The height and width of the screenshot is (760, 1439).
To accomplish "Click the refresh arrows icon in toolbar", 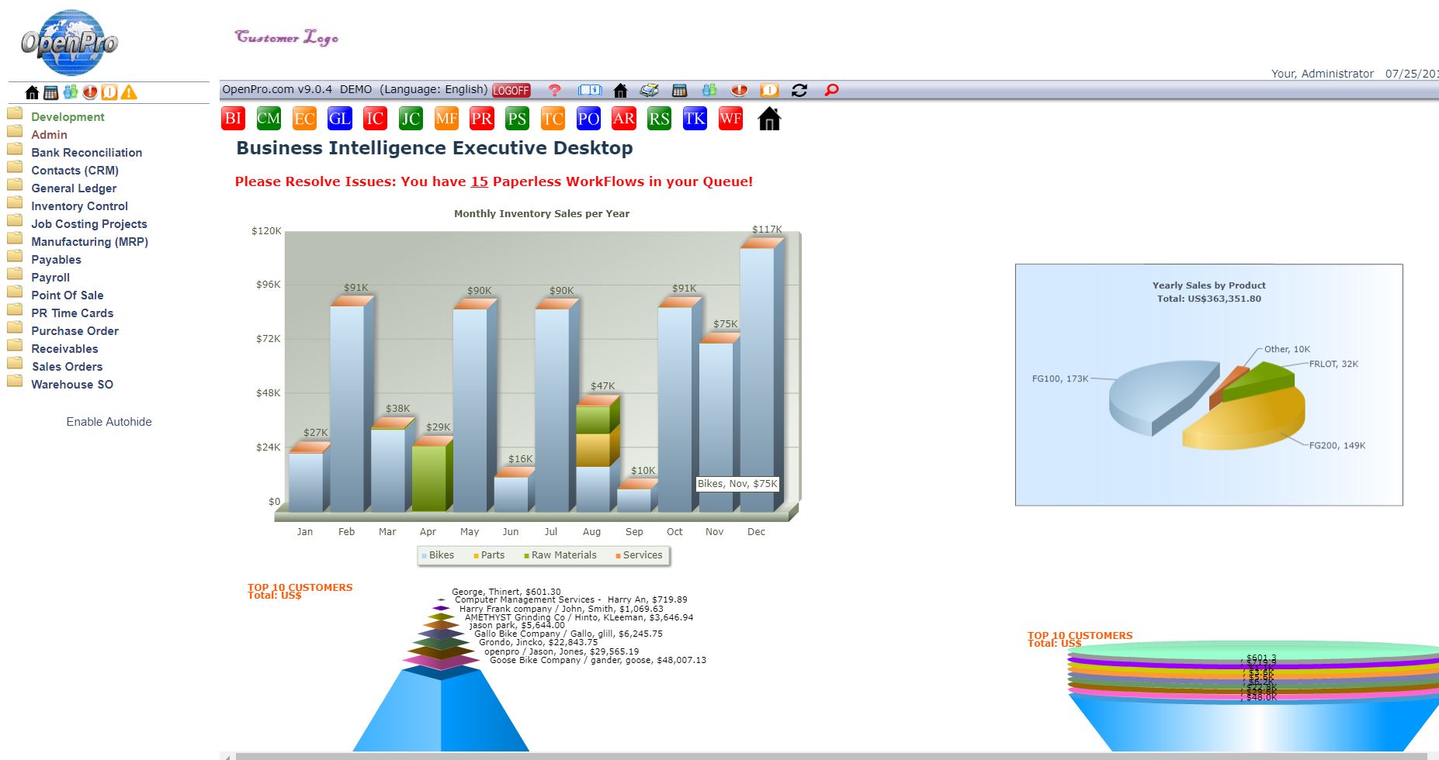I will (x=799, y=91).
